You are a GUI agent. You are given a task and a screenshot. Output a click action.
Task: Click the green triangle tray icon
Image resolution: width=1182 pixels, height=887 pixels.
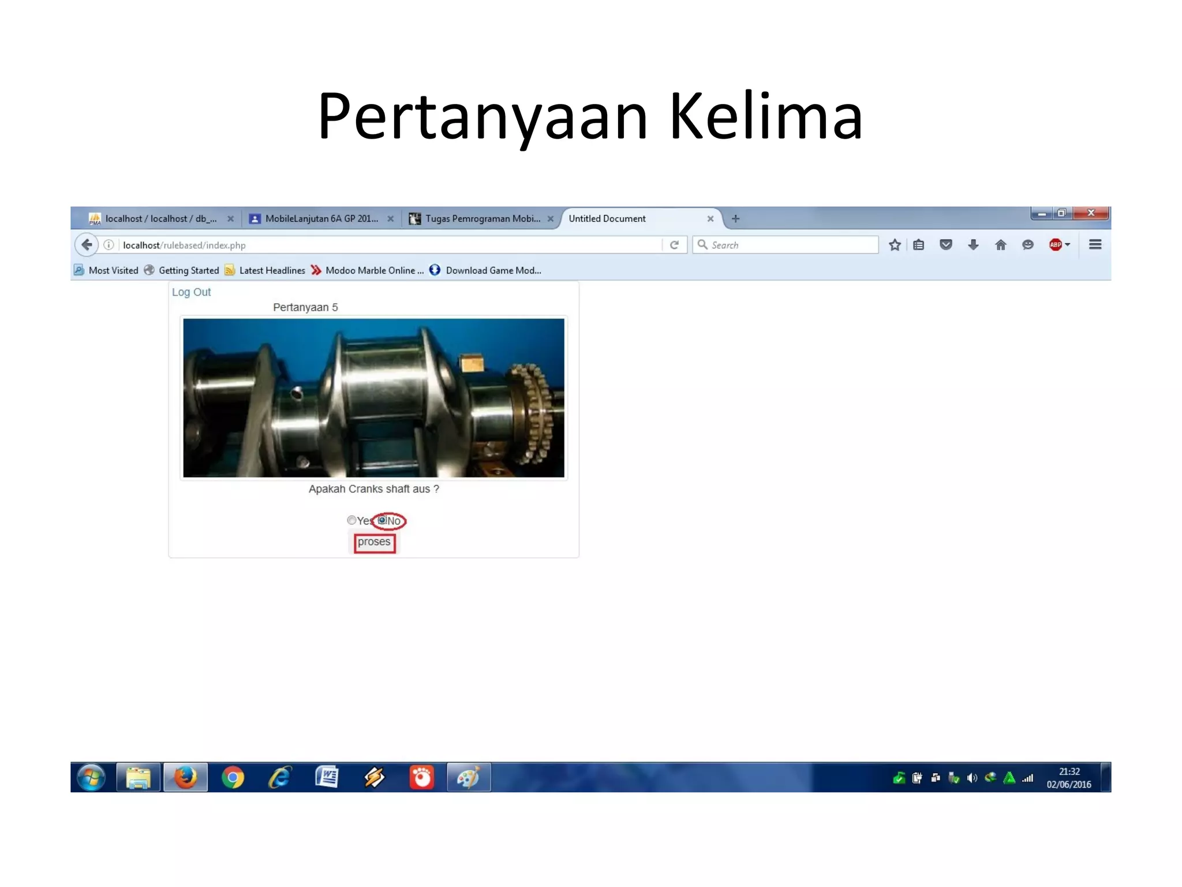tap(1009, 778)
